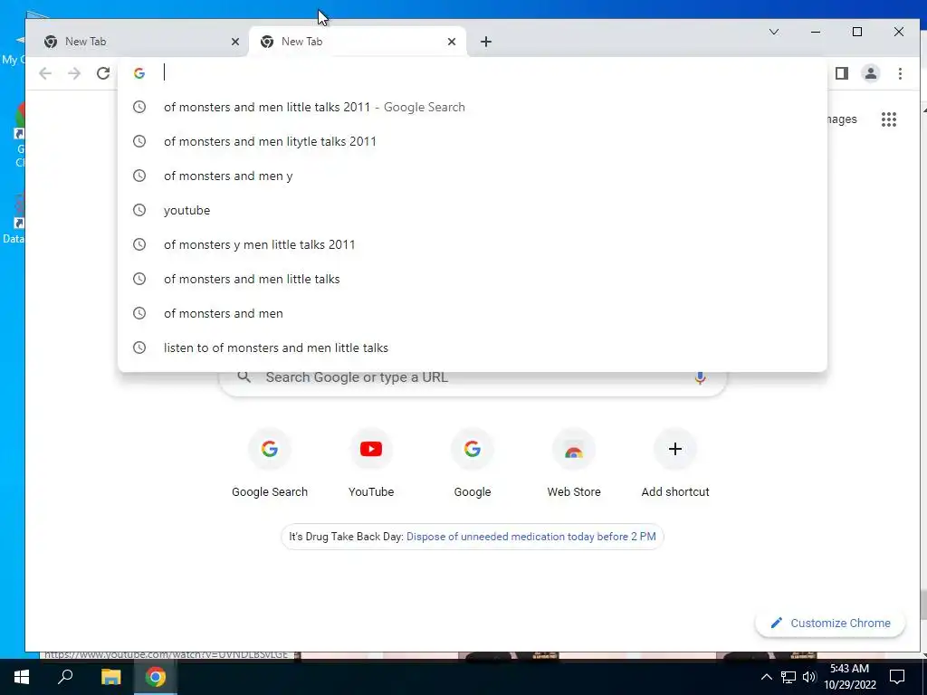Reload the current page
The image size is (927, 695).
coord(103,73)
